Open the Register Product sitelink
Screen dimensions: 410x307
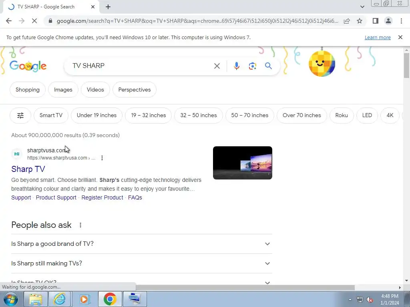102,197
